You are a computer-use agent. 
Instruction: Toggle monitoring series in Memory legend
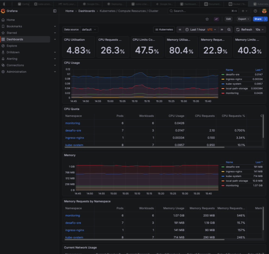232,185
